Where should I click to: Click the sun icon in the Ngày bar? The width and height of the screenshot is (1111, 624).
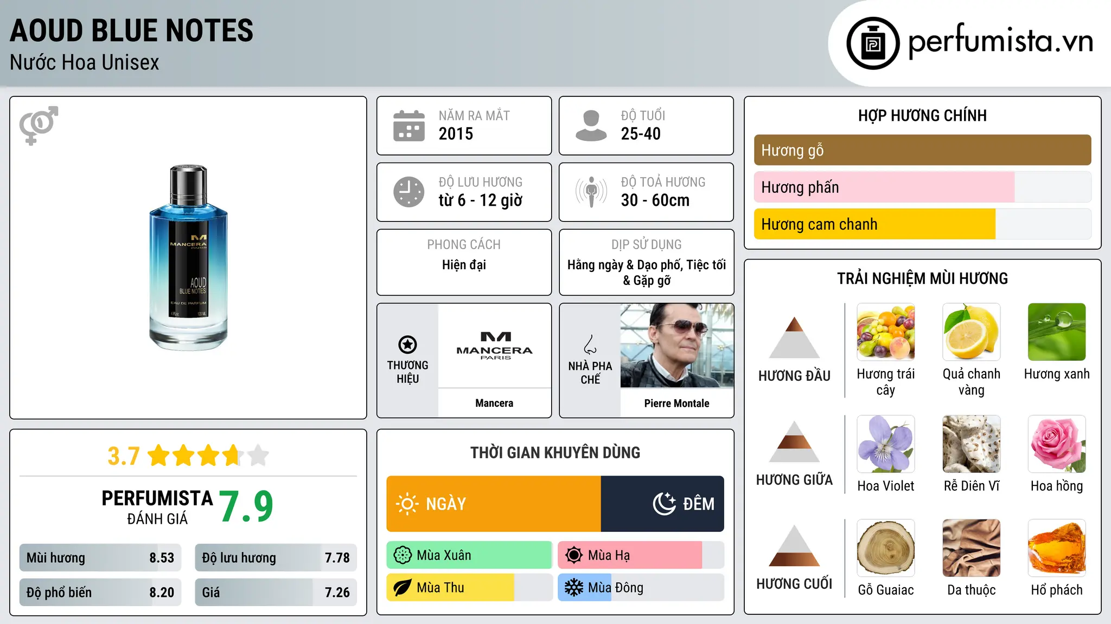tap(407, 504)
